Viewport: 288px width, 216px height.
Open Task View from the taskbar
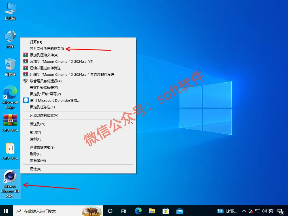click(x=124, y=211)
